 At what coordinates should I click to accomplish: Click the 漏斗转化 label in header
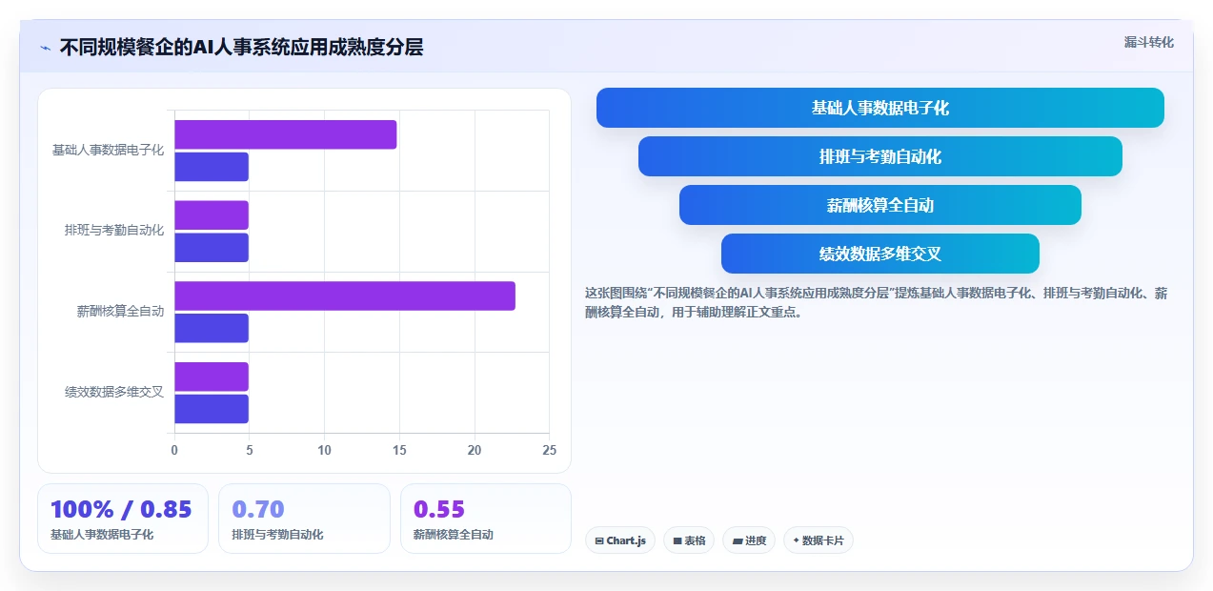(1149, 43)
